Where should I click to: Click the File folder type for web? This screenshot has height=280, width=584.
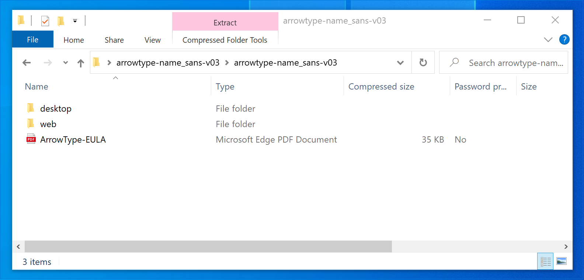coord(236,124)
